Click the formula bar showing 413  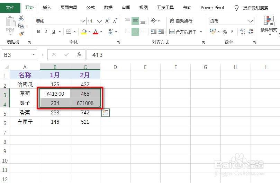183,54
